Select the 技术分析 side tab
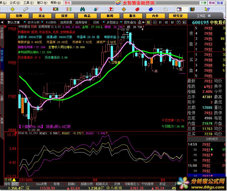The width and height of the screenshot is (227, 191). click(x=2, y=56)
